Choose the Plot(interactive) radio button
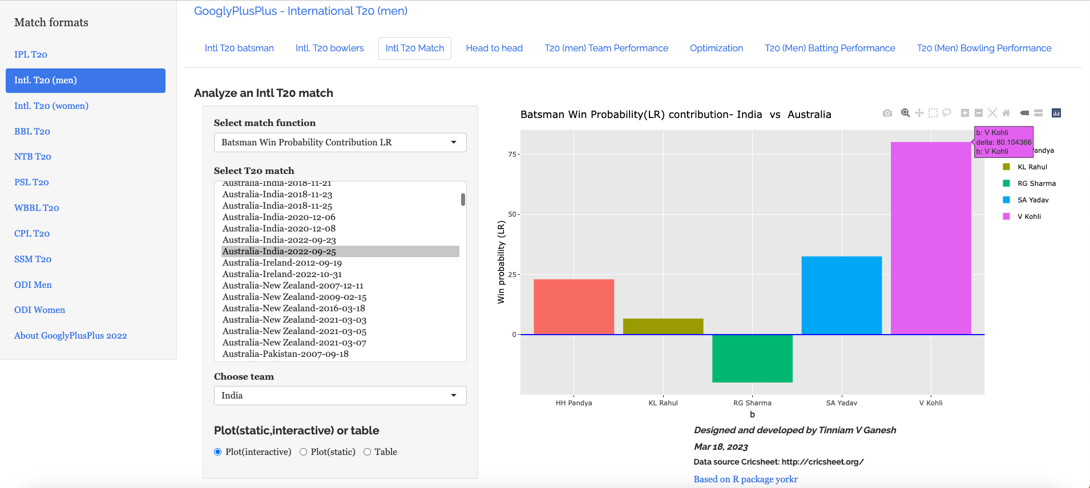 point(218,452)
